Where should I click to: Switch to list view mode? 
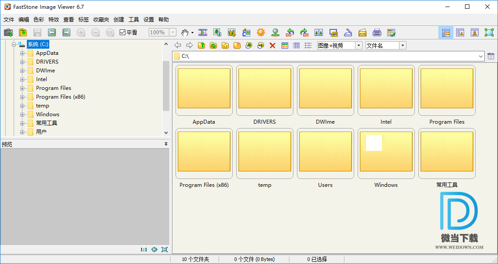308,46
